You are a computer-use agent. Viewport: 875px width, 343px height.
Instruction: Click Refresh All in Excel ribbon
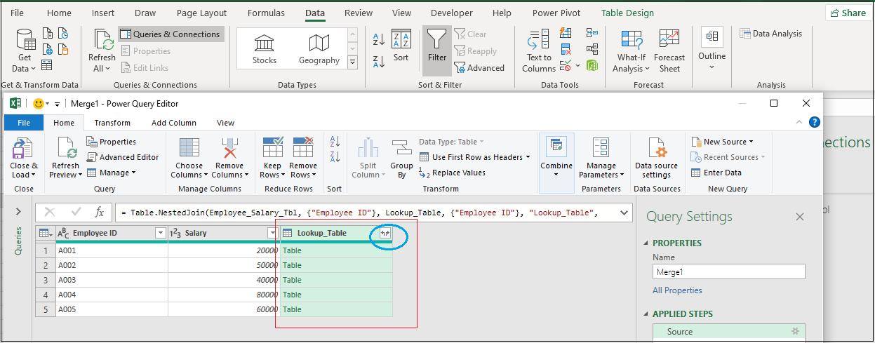102,51
